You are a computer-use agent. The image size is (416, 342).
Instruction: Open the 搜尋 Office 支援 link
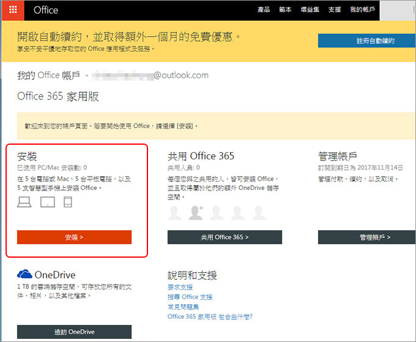190,297
